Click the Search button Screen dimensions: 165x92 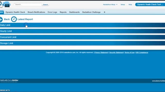point(45,5)
